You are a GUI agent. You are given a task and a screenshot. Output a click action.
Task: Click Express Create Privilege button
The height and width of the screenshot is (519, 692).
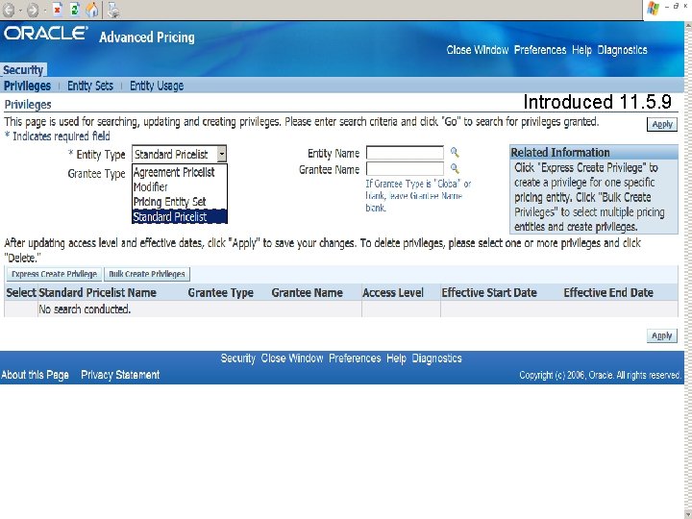[54, 274]
